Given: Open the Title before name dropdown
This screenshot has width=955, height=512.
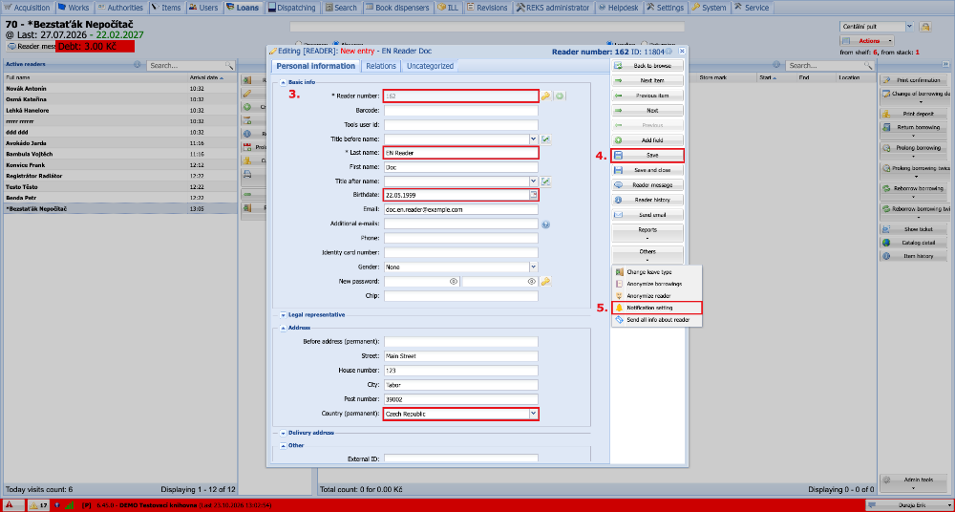Looking at the screenshot, I should [x=534, y=139].
